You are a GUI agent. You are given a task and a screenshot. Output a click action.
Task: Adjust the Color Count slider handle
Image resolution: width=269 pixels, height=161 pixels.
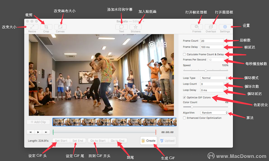click(192, 107)
